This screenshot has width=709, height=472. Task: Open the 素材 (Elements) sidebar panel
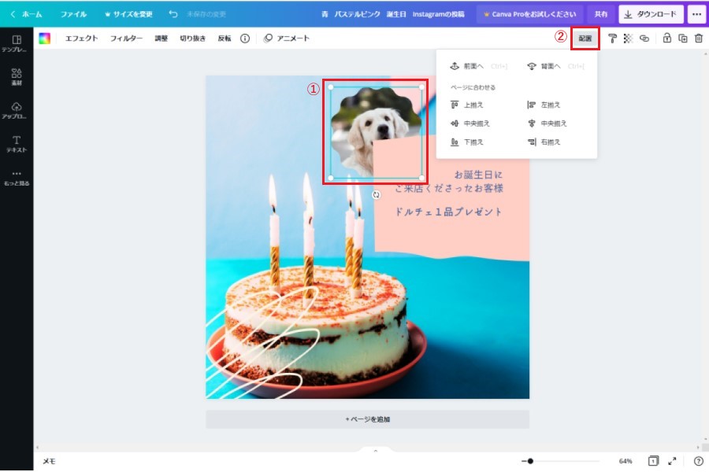(x=16, y=76)
